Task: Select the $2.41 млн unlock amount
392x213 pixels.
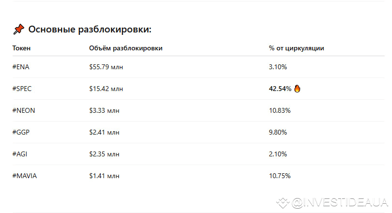Action: [x=104, y=132]
